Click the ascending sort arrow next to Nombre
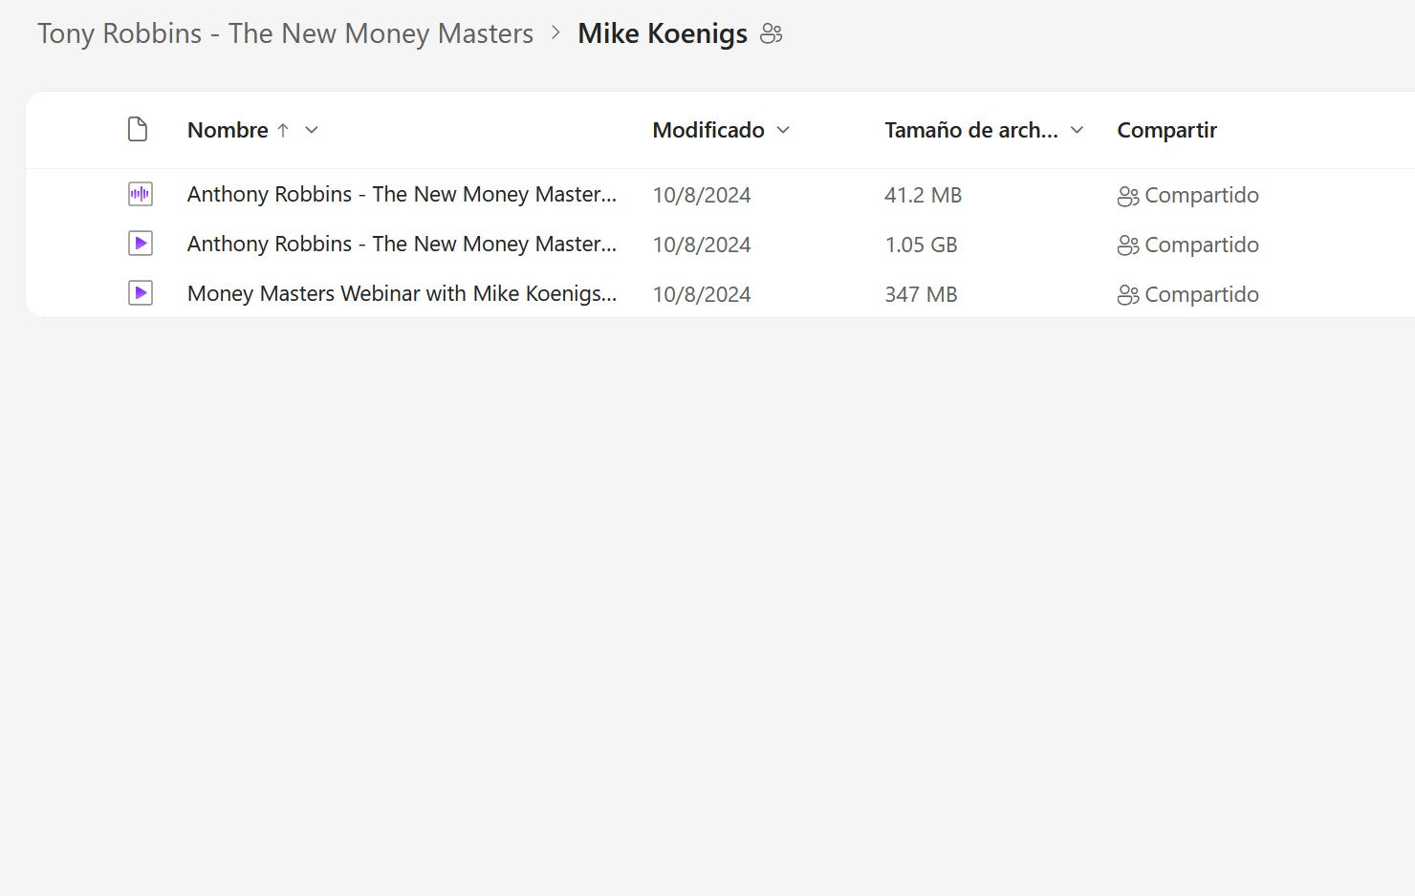The width and height of the screenshot is (1415, 896). [283, 131]
